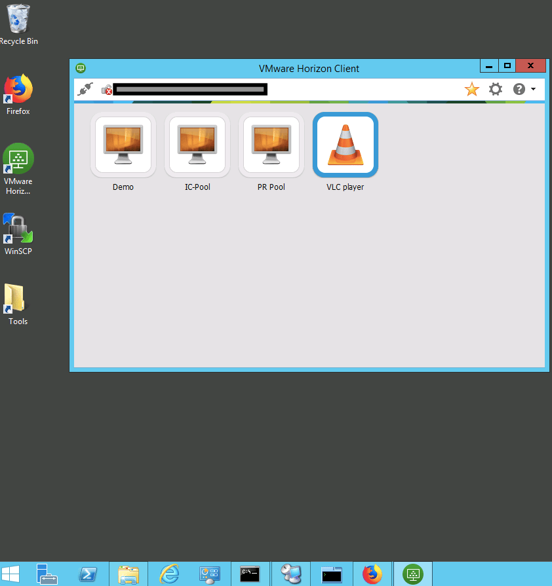This screenshot has height=586, width=552.
Task: Open the PR Pool desktop
Action: tap(271, 145)
